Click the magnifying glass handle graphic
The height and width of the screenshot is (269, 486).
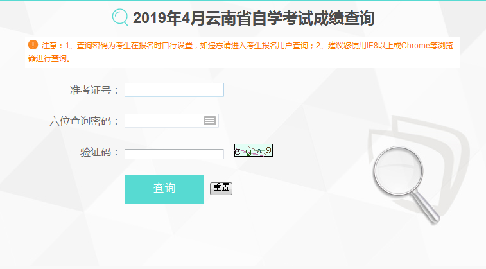(426, 206)
